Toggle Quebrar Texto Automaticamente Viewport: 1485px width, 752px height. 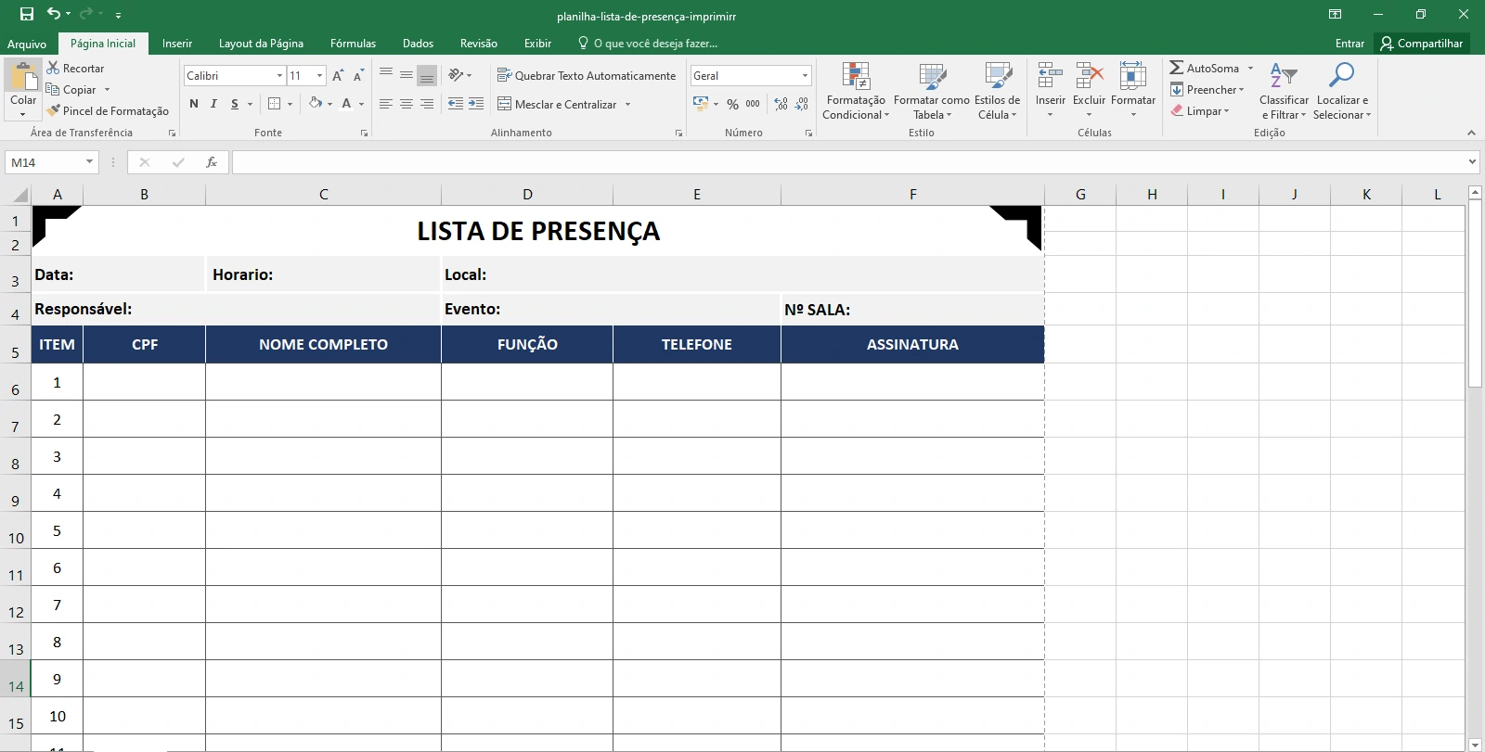[587, 75]
